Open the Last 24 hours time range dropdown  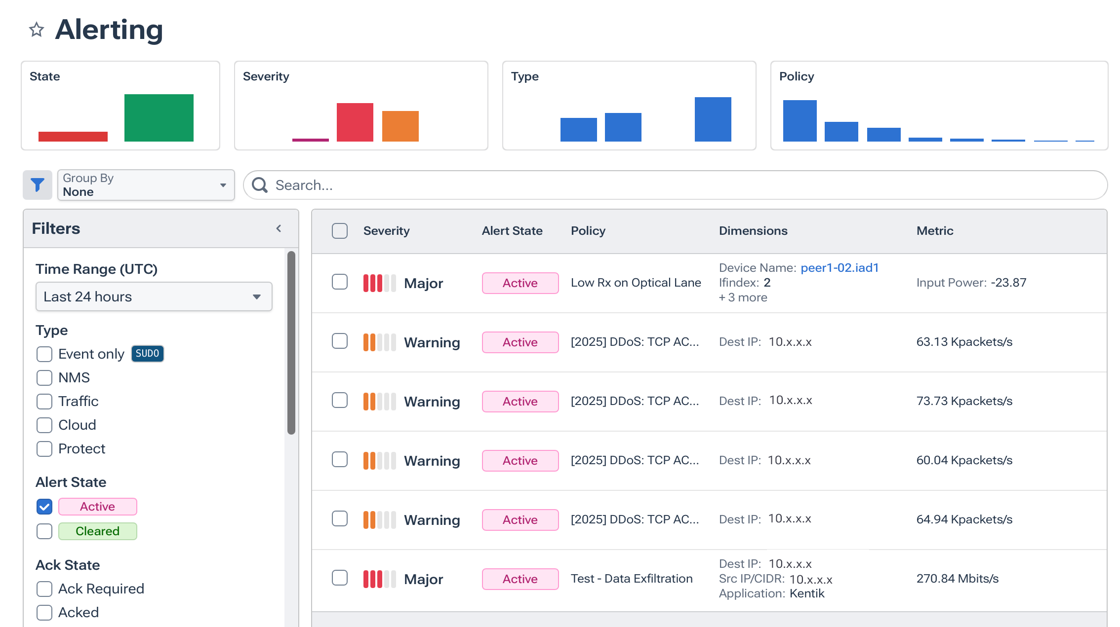point(154,296)
